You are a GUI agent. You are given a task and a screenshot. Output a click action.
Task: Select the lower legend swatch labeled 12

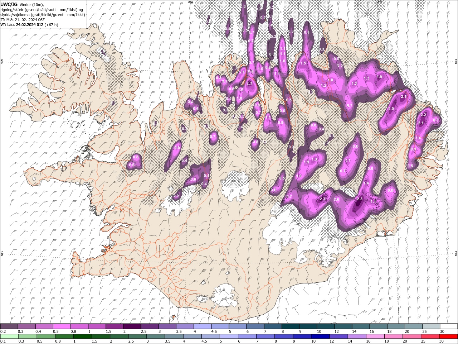point(340,336)
